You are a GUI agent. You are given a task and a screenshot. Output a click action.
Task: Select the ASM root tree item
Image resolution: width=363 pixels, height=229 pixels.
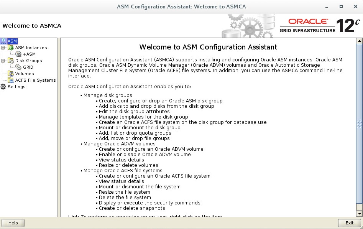(x=12, y=41)
